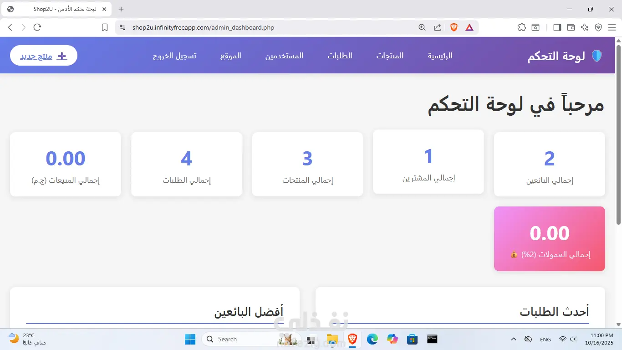Screen dimensions: 622x350
Task: Open a new browser tab
Action: pyautogui.click(x=121, y=9)
